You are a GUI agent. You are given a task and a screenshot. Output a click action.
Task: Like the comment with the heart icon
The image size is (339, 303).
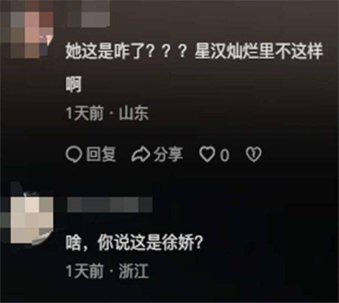pyautogui.click(x=207, y=154)
